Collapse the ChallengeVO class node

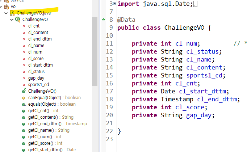pyautogui.click(x=12, y=20)
